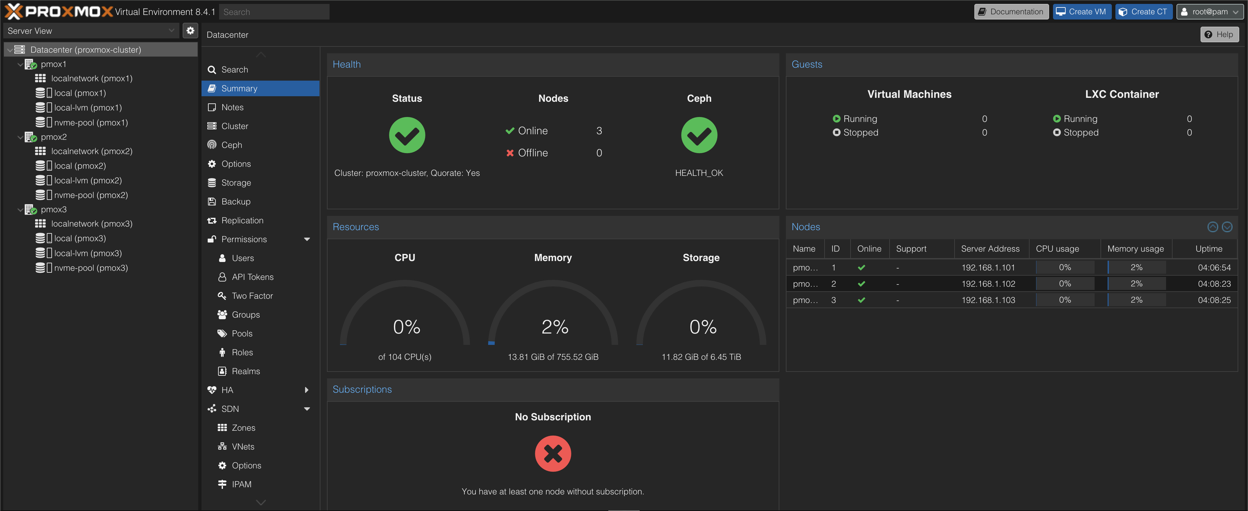Viewport: 1248px width, 511px height.
Task: Move Nodes panel down with arrow icon
Action: pos(1227,227)
